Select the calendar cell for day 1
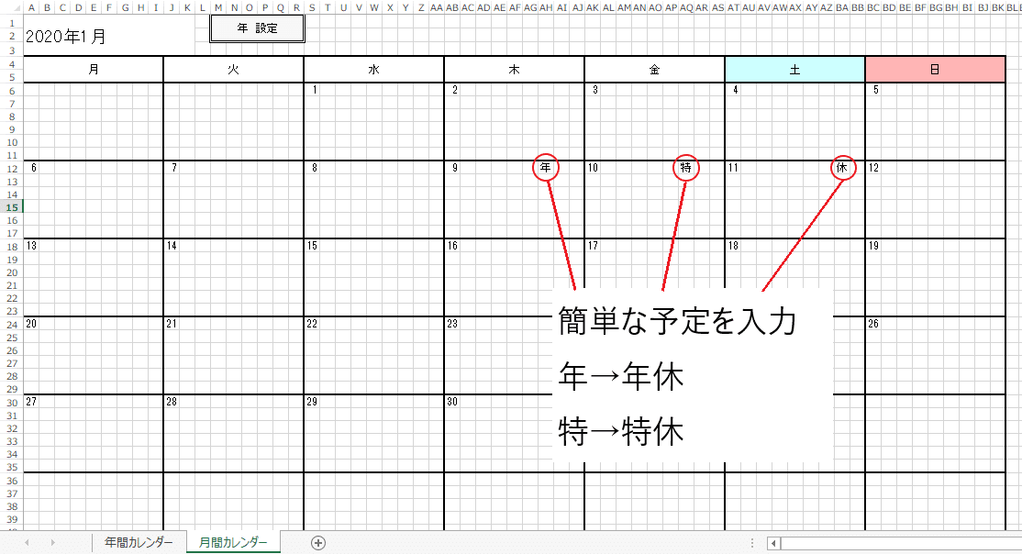 tap(372, 119)
